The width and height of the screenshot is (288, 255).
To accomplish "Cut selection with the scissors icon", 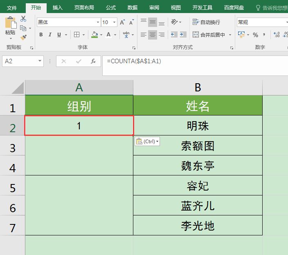I will 23,19.
